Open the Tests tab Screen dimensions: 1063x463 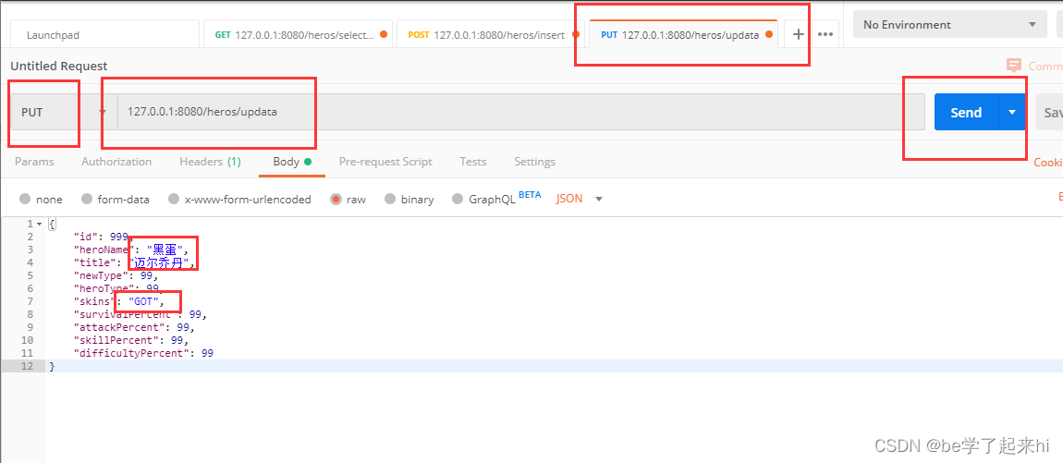tap(473, 162)
